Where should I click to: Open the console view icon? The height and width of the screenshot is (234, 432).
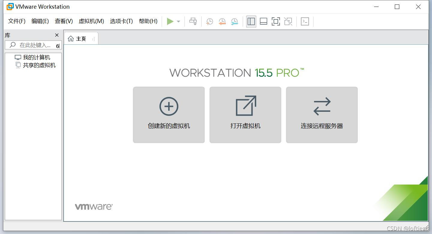[x=305, y=21]
